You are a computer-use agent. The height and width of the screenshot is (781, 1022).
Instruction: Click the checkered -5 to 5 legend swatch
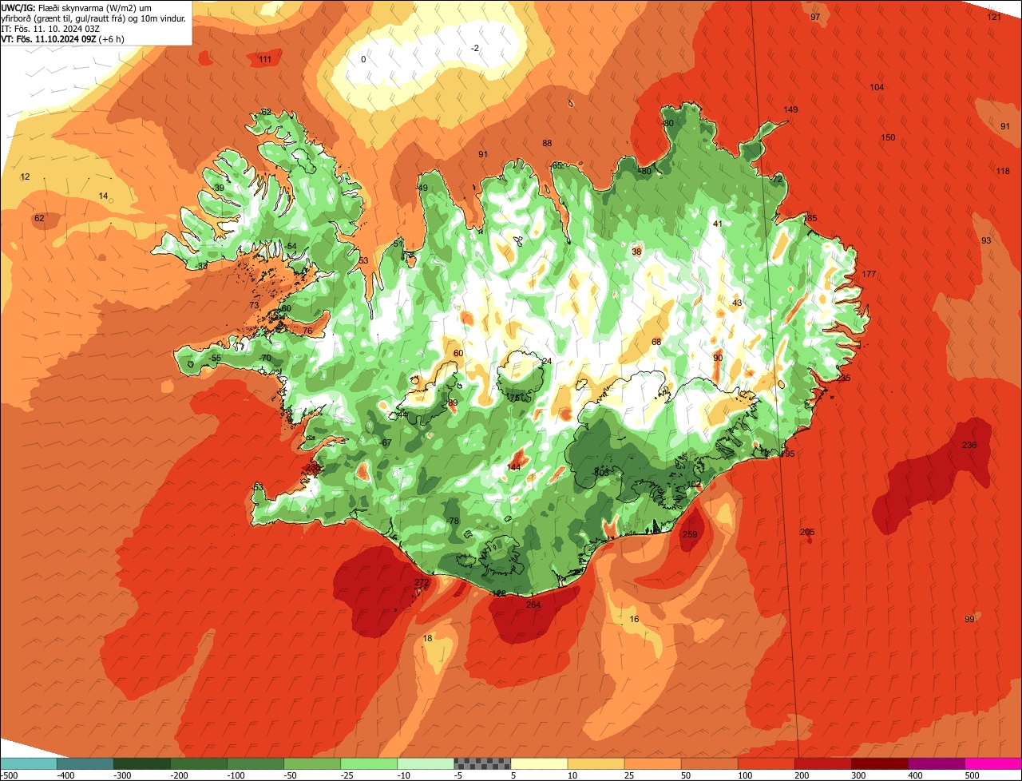coord(482,763)
